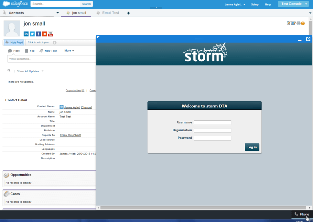The width and height of the screenshot is (313, 222).
Task: Add a new console tab with plus icon
Action: click(x=128, y=13)
